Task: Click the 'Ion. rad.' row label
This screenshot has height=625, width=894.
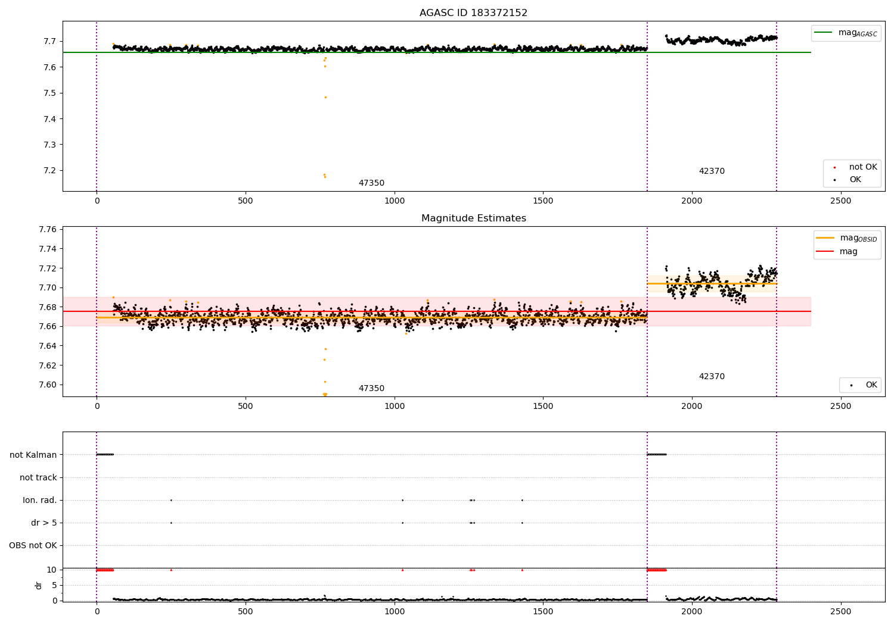Action: coord(40,501)
